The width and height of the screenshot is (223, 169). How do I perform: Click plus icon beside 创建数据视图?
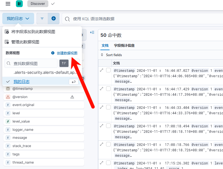(x=53, y=53)
